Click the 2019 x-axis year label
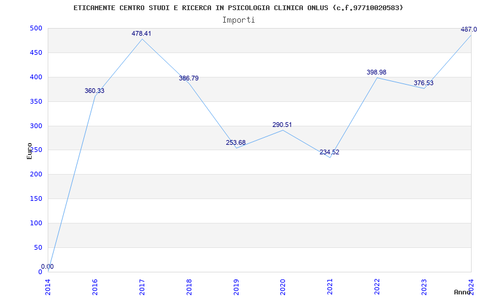 [236, 287]
